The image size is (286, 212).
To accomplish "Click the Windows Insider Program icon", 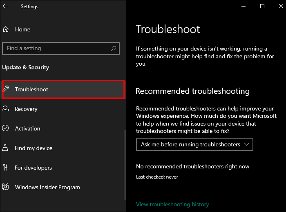I will coord(6,187).
